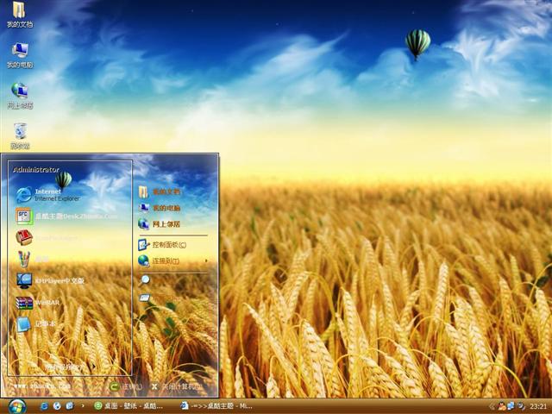
Task: Switch to 桌面 - 壁纸 taskbar window
Action: point(129,406)
